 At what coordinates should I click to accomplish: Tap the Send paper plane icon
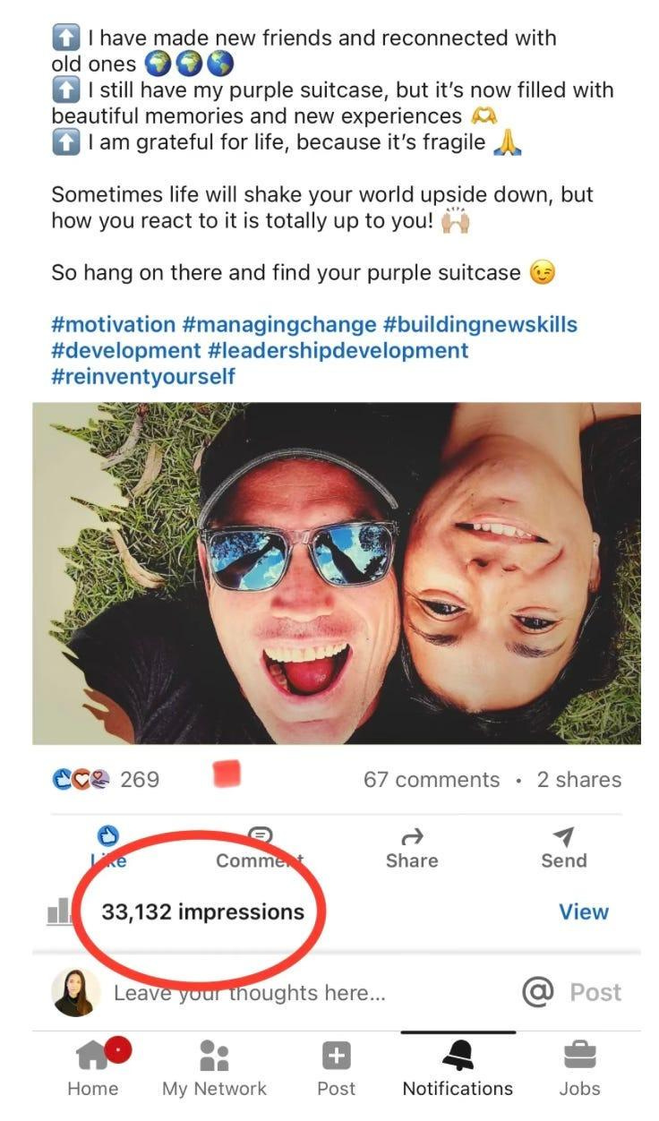coord(563,835)
